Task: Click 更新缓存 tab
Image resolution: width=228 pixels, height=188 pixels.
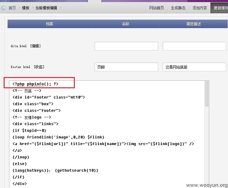Action: [219, 8]
